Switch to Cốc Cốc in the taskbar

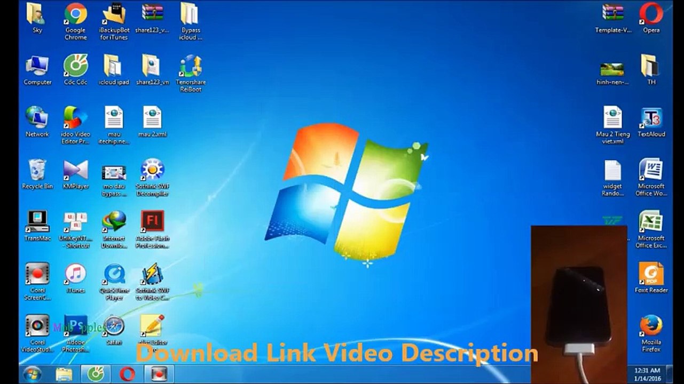pyautogui.click(x=96, y=373)
